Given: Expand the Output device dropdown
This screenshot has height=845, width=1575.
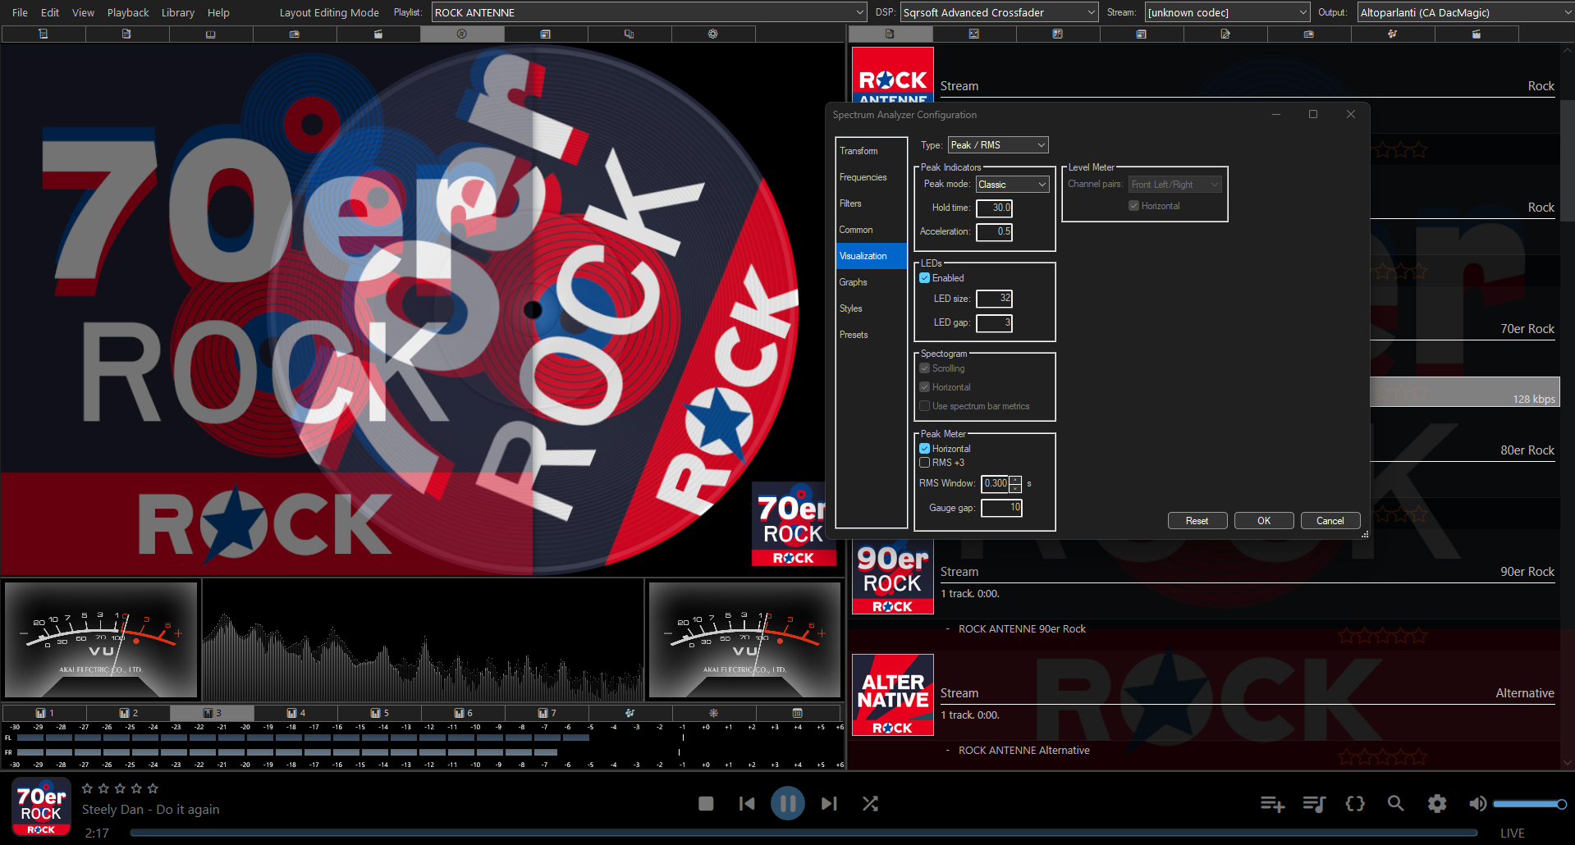Looking at the screenshot, I should 1465,12.
